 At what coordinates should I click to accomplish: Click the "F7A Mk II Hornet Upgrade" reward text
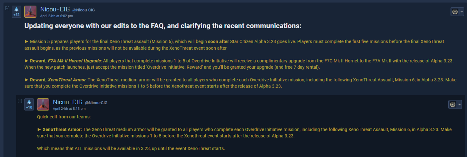pos(74,61)
